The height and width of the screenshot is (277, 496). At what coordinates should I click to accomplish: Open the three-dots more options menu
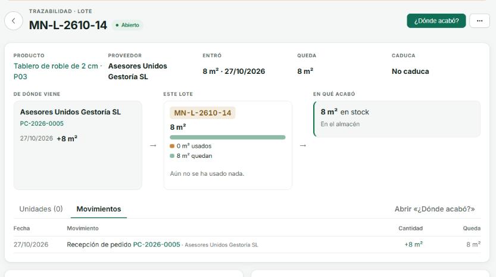(479, 21)
